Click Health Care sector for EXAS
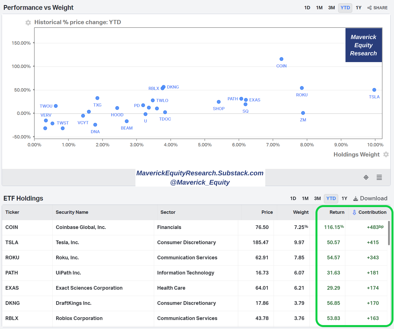Screen dimensions: 394x329 coord(171,288)
